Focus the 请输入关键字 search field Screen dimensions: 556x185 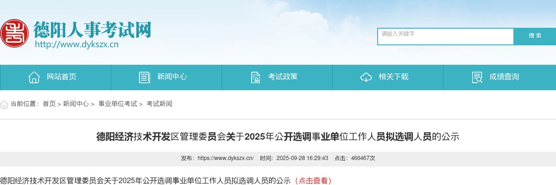pyautogui.click(x=445, y=37)
